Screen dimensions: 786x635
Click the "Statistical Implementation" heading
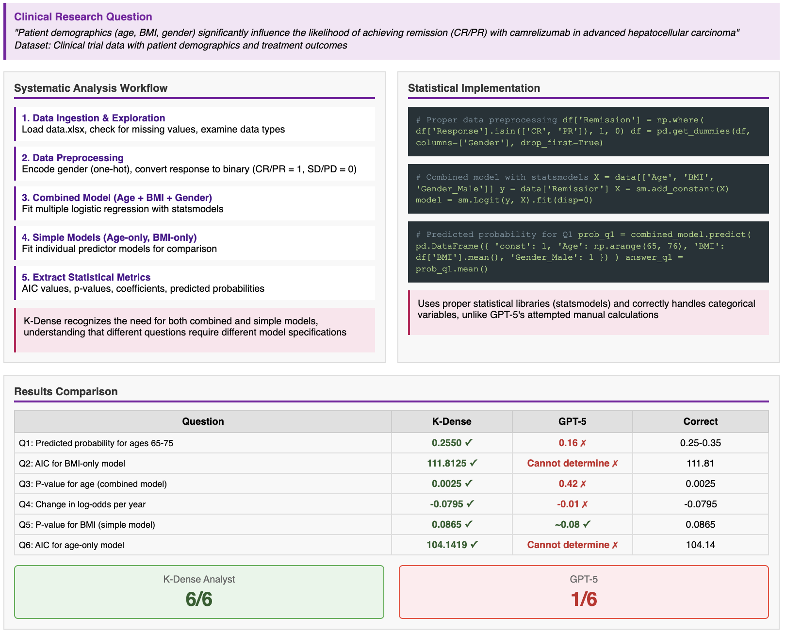(x=474, y=88)
